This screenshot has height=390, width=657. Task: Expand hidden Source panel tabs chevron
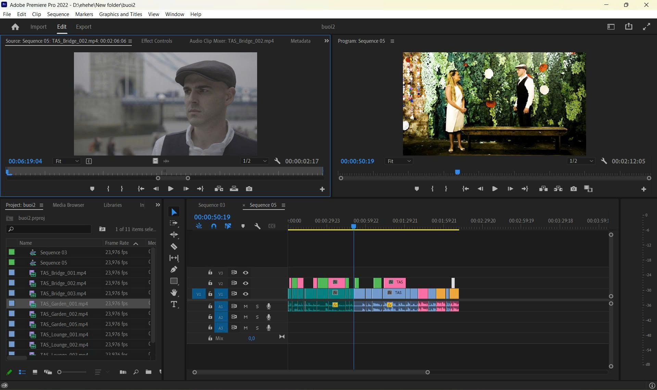326,41
